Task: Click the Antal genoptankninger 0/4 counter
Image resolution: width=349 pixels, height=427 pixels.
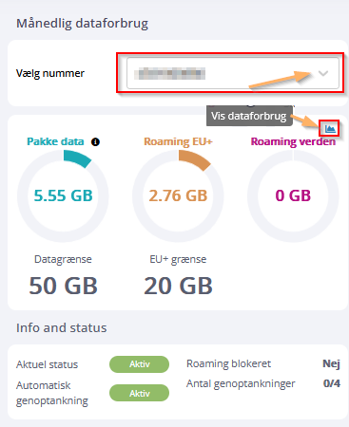Action: click(332, 383)
